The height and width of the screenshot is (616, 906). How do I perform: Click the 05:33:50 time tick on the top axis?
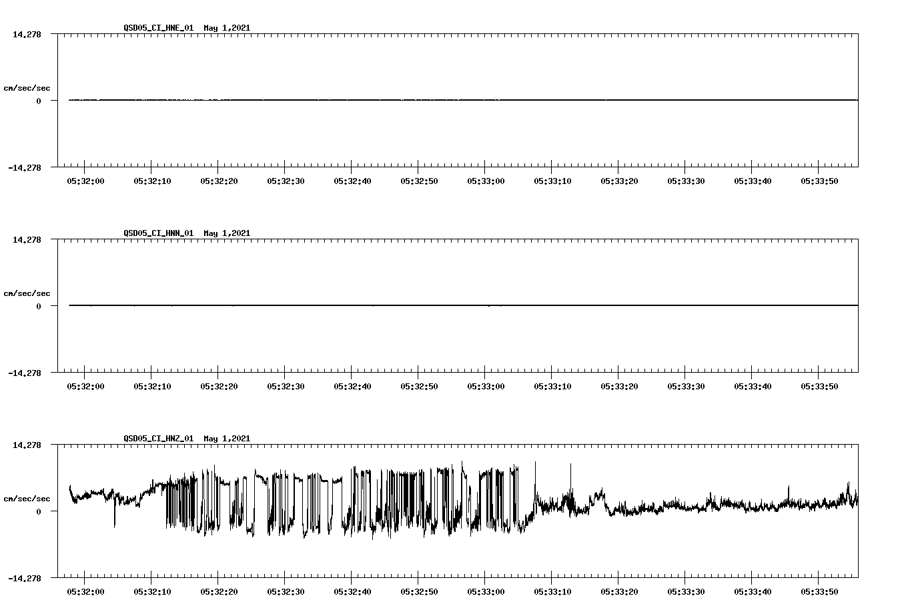819,179
